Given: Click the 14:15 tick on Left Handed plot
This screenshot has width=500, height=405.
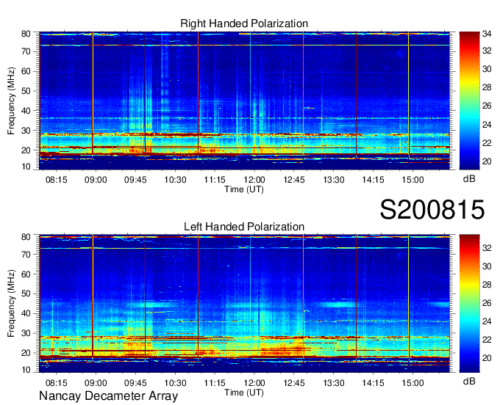Looking at the screenshot, I should (373, 383).
